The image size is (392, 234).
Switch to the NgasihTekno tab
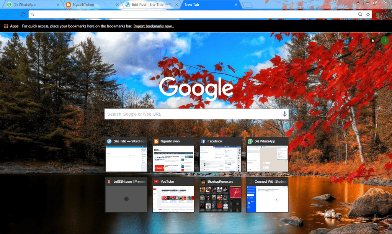point(91,5)
